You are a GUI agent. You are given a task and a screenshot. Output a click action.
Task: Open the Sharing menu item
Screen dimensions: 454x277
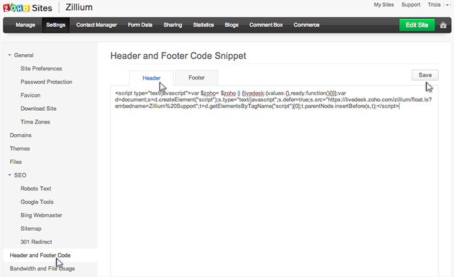(173, 25)
